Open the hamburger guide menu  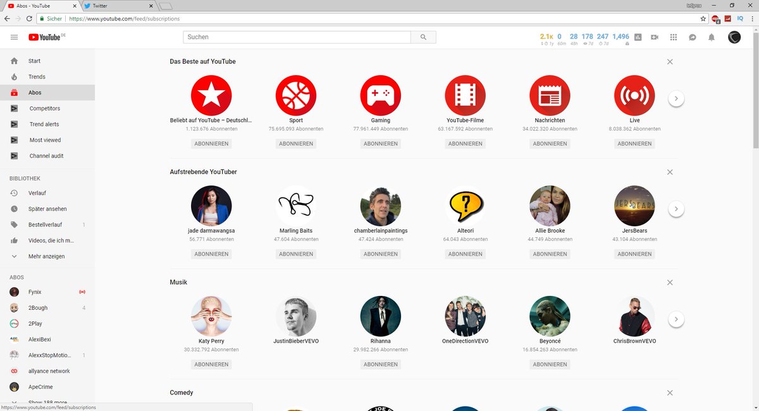pos(14,37)
